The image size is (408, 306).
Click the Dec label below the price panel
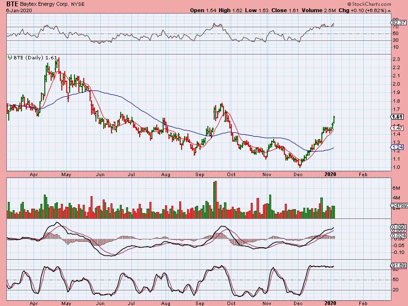(x=298, y=175)
